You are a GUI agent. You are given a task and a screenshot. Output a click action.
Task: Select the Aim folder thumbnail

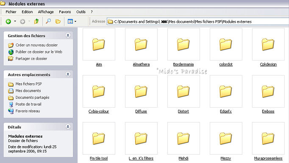99,44
